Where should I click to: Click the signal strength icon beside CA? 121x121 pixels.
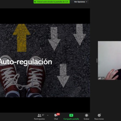tap(100, 78)
